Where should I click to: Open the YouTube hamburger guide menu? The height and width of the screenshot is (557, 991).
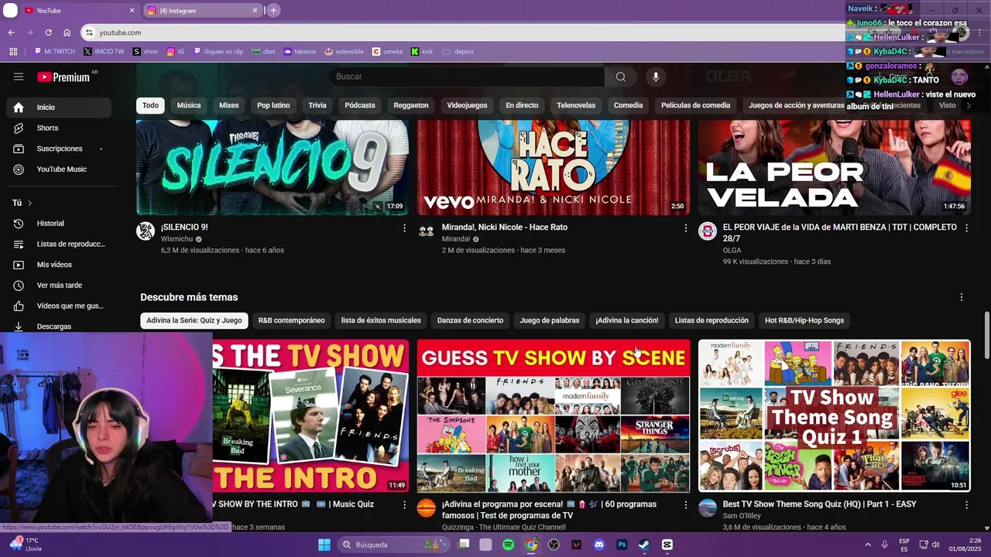(x=19, y=77)
